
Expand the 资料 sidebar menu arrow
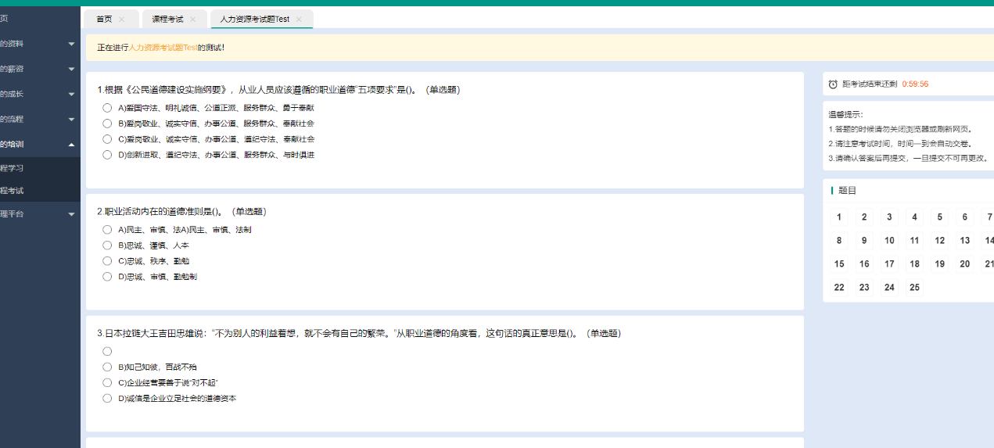click(71, 44)
